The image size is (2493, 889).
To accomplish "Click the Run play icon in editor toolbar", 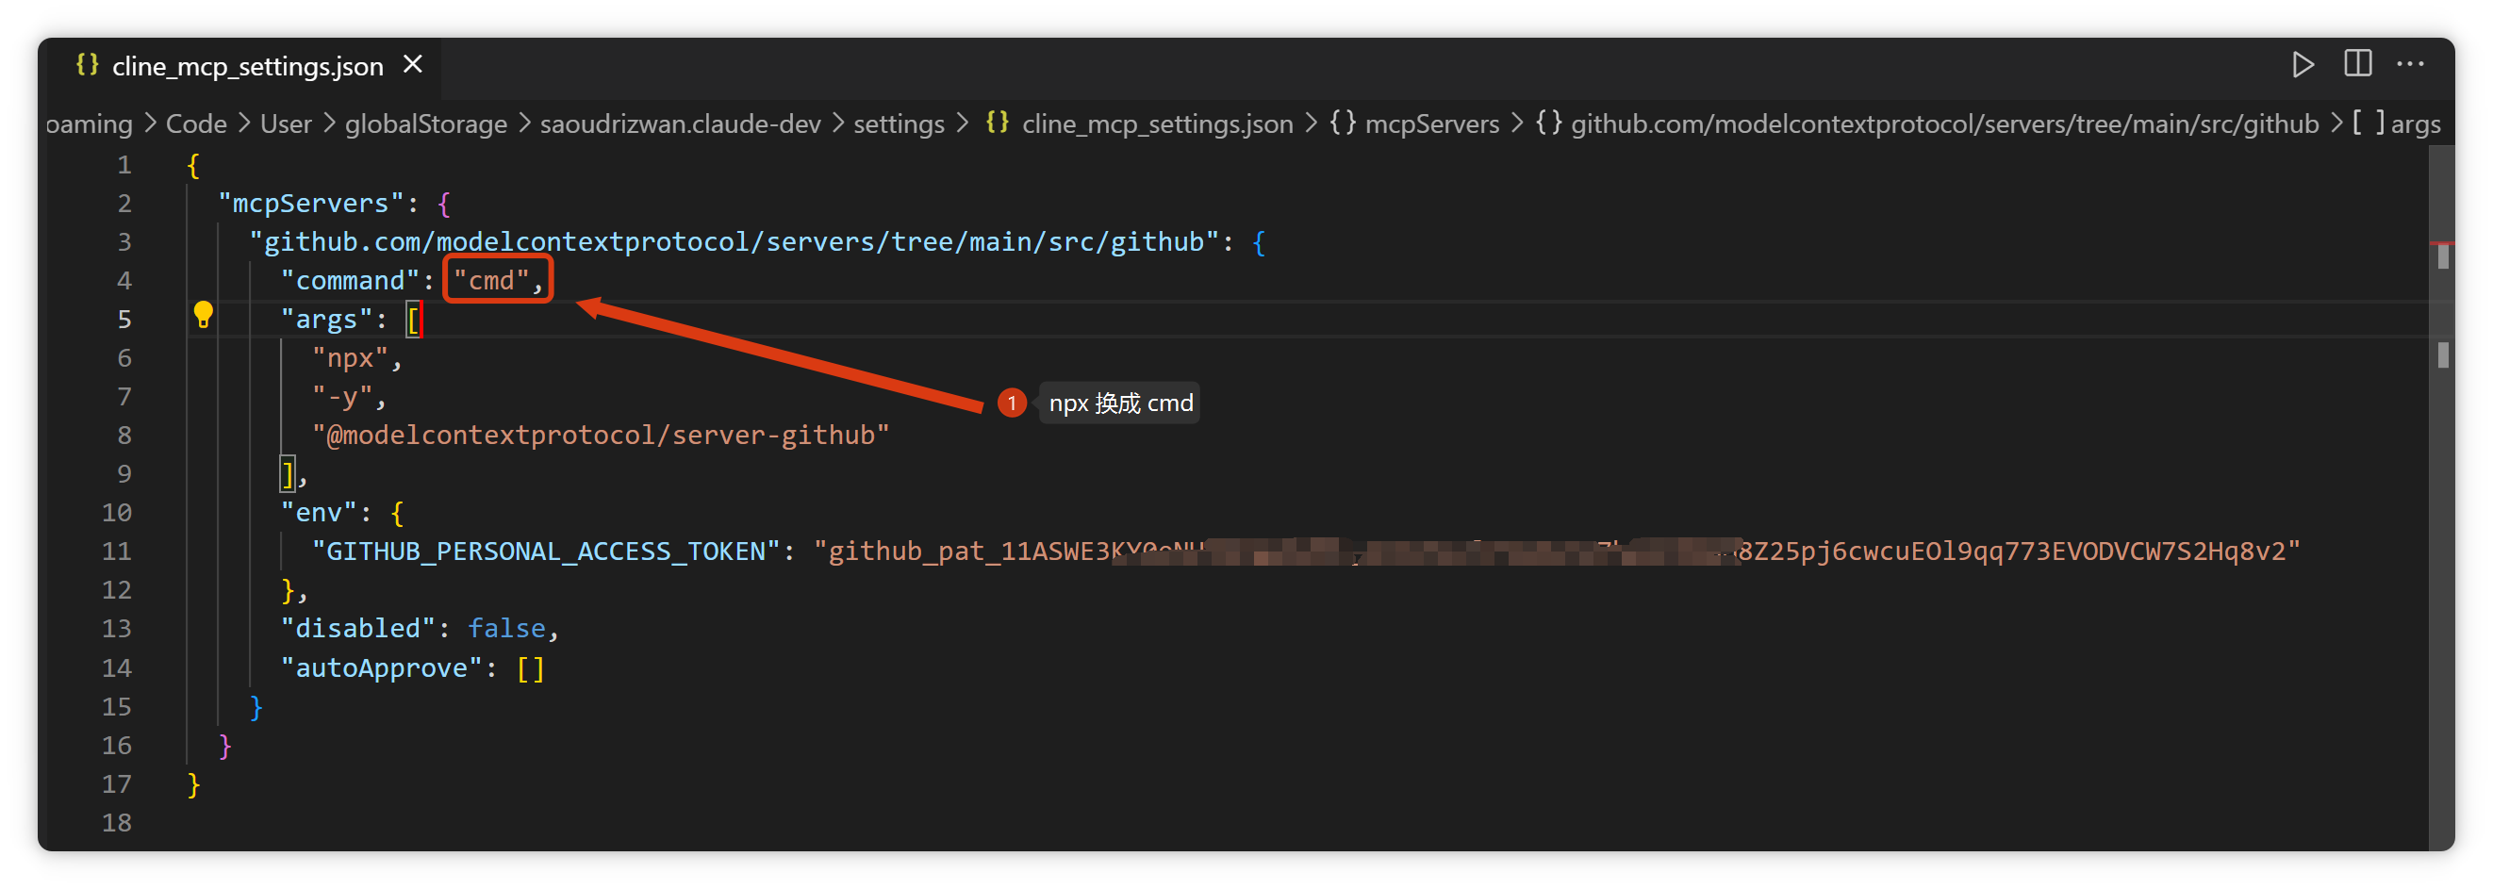I will pyautogui.click(x=2303, y=65).
